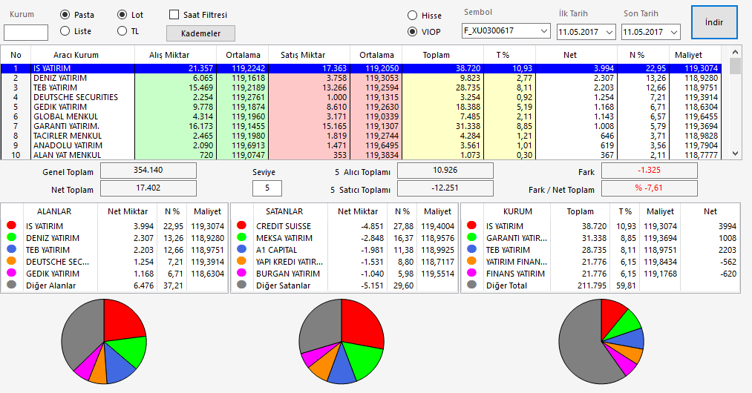The image size is (752, 393).
Task: Click the Diğer Satanlar row
Action: 344,285
